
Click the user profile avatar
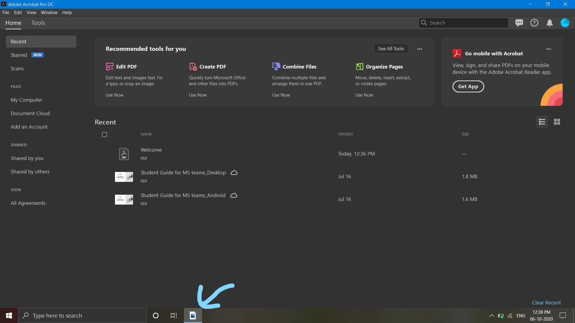pyautogui.click(x=565, y=23)
